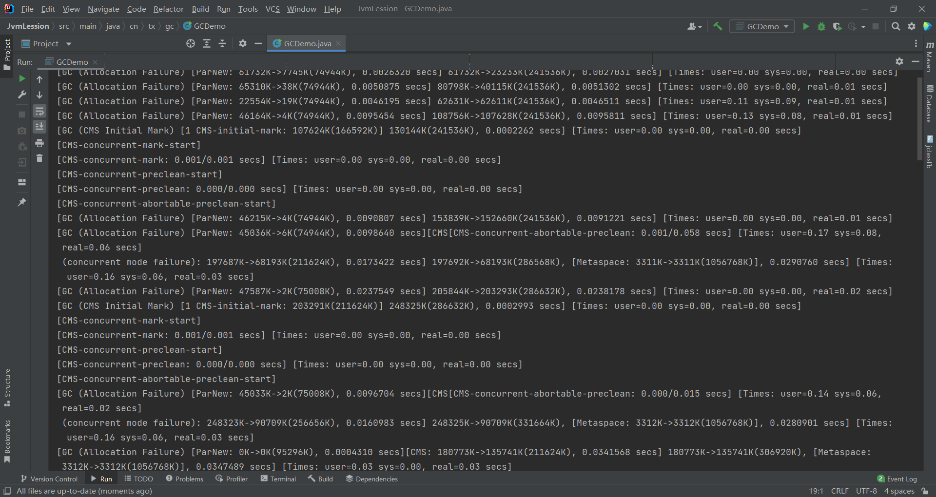Debug GCDemo with the bug icon

pyautogui.click(x=821, y=26)
